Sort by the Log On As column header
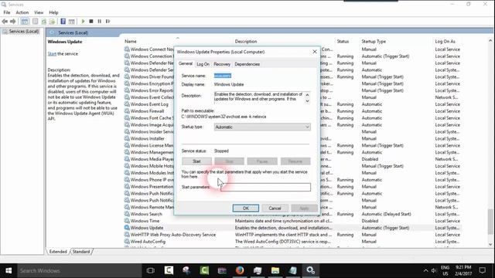Viewport: 495px width, 278px height. tap(445, 41)
